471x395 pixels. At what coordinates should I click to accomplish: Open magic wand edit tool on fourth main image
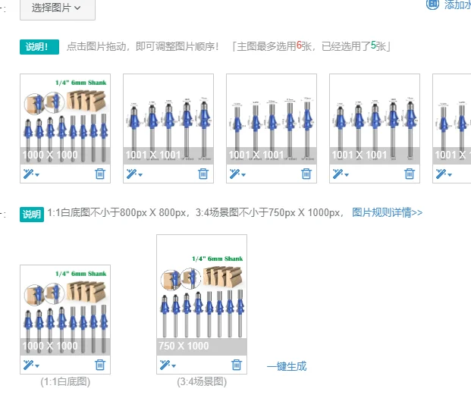[x=341, y=174]
